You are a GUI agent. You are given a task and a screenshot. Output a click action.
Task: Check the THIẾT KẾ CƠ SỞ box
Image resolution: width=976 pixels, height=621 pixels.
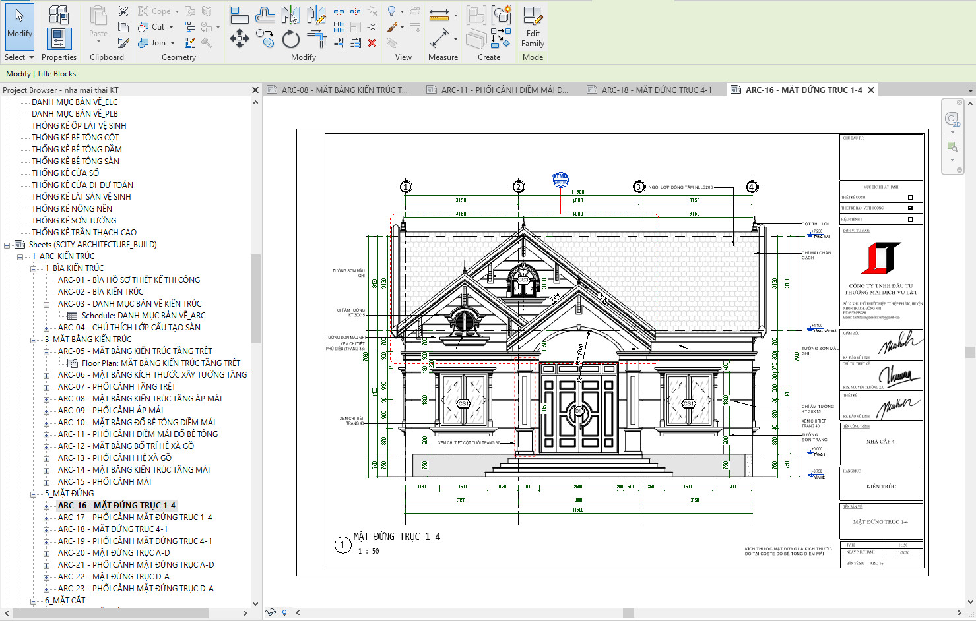pos(910,197)
